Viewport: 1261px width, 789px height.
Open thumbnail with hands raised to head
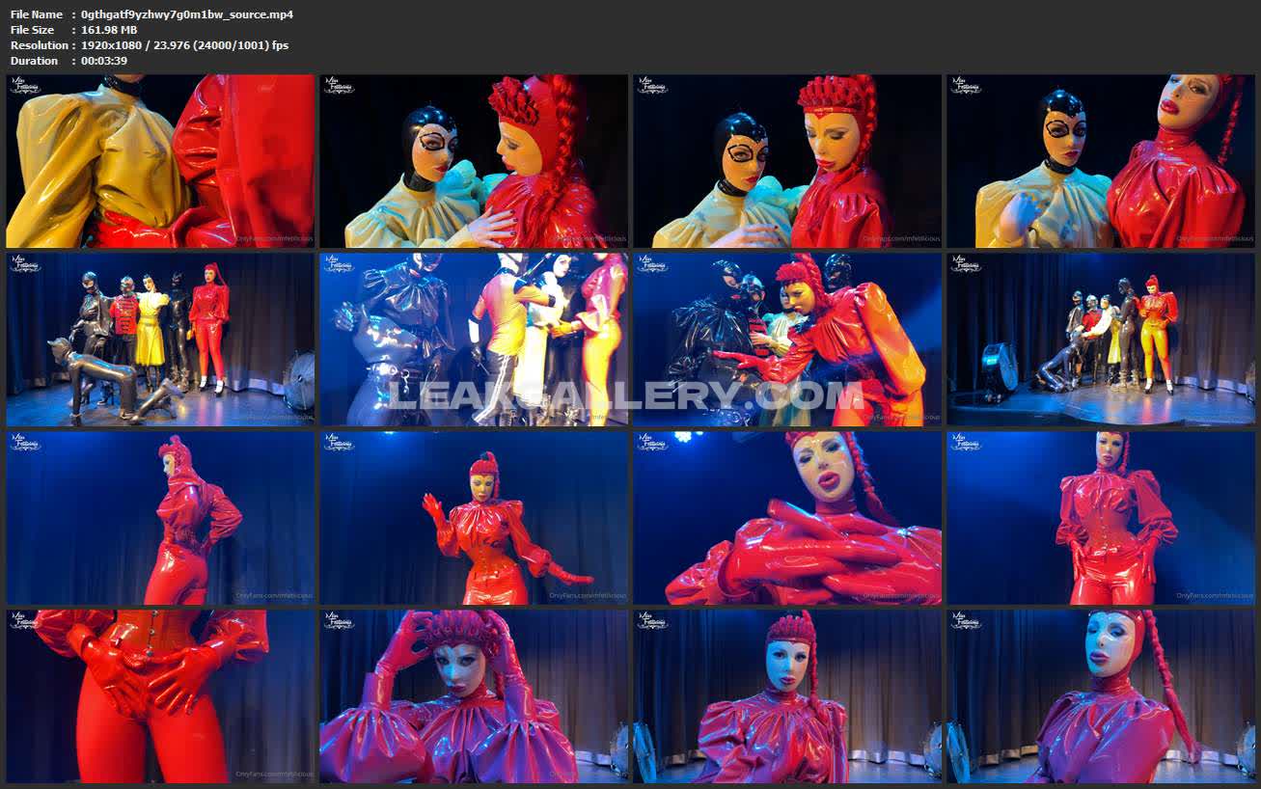pos(473,695)
